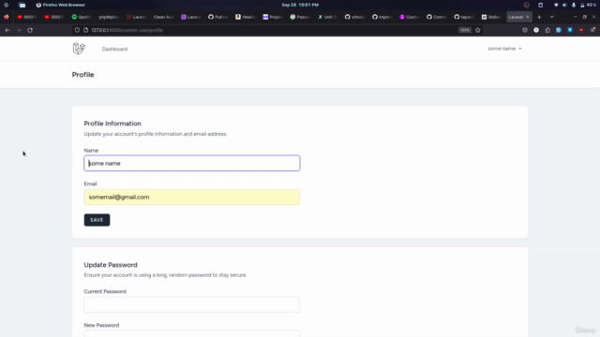Expand the 'some name' user dropdown
The width and height of the screenshot is (600, 337).
click(504, 49)
